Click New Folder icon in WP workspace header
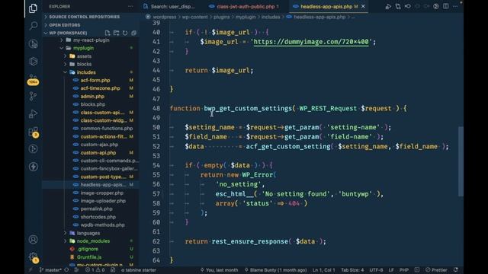The width and height of the screenshot is (488, 274). coord(116,33)
